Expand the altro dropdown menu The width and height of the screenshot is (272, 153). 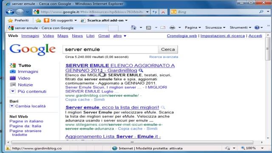click(120, 36)
